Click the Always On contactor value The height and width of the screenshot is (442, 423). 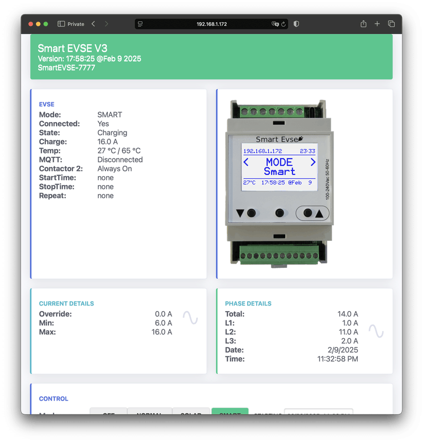114,169
